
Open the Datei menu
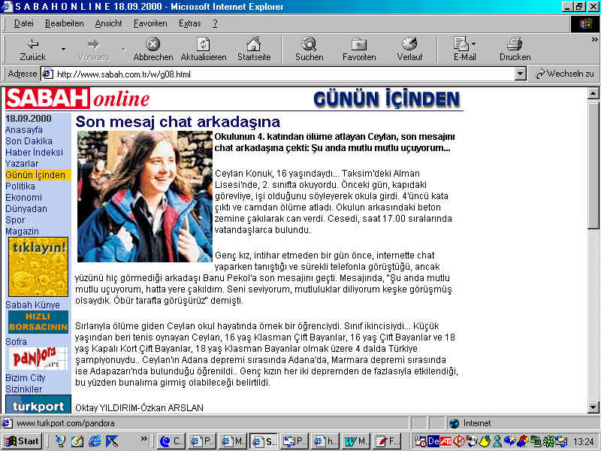pyautogui.click(x=23, y=23)
